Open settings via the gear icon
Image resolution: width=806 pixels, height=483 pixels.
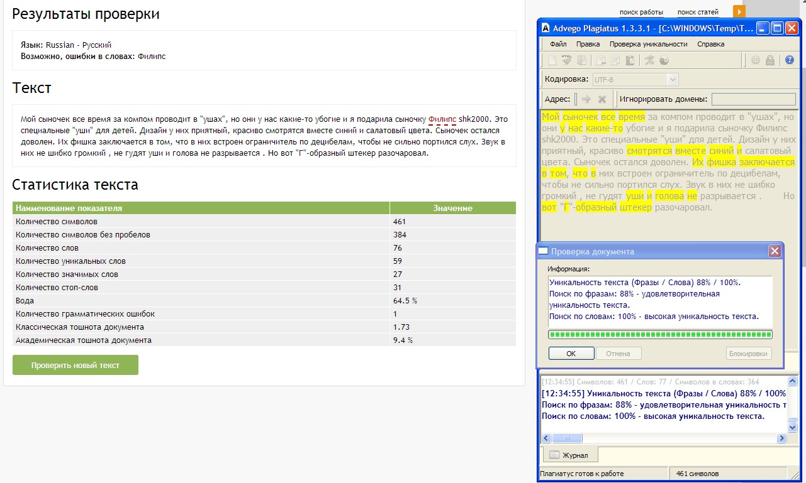755,60
